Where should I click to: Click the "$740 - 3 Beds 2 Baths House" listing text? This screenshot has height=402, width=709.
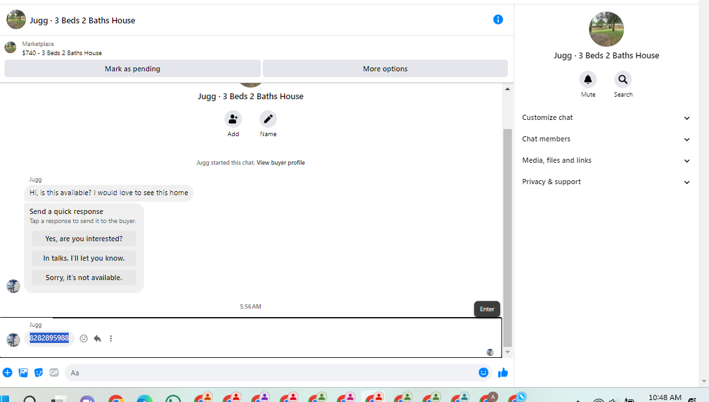62,53
